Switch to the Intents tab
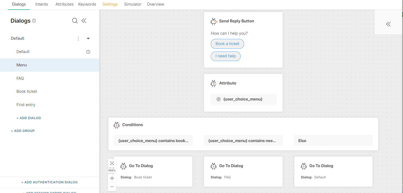The height and width of the screenshot is (193, 403). 42,4
